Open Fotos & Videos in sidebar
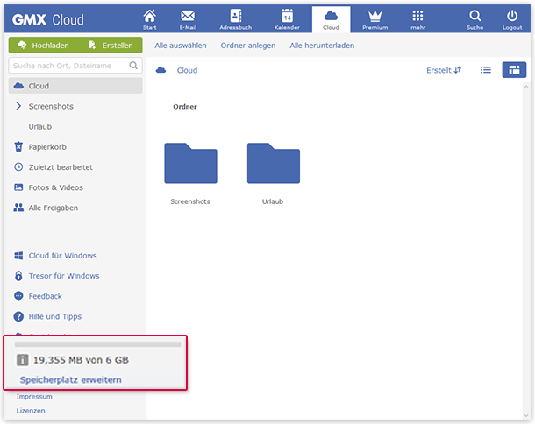This screenshot has width=535, height=424. (x=55, y=187)
